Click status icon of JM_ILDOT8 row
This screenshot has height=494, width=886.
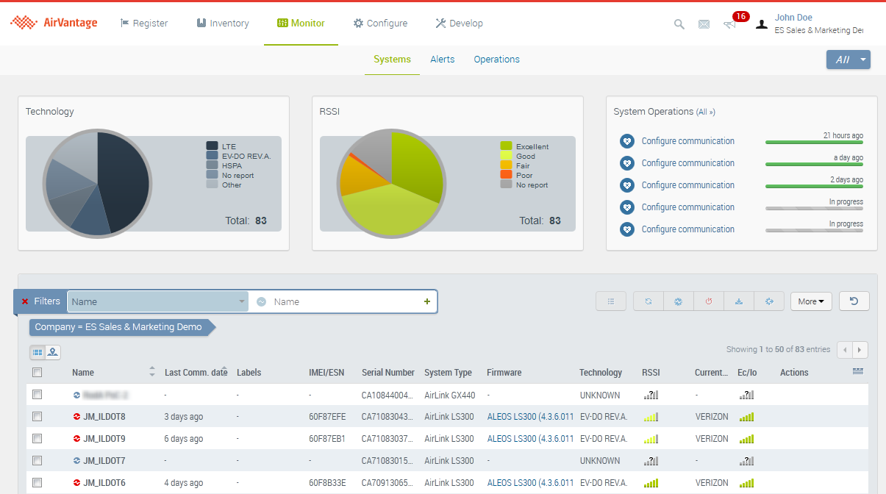76,417
